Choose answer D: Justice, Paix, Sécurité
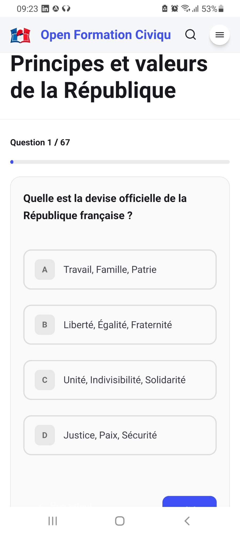 coord(120,435)
